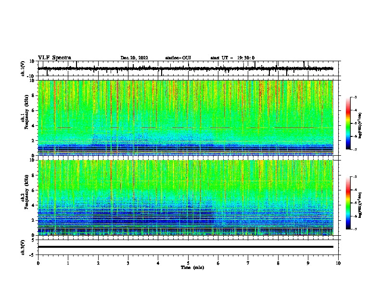
Task: Click the thick black ch.3 voltage trace
Action: 186,247
